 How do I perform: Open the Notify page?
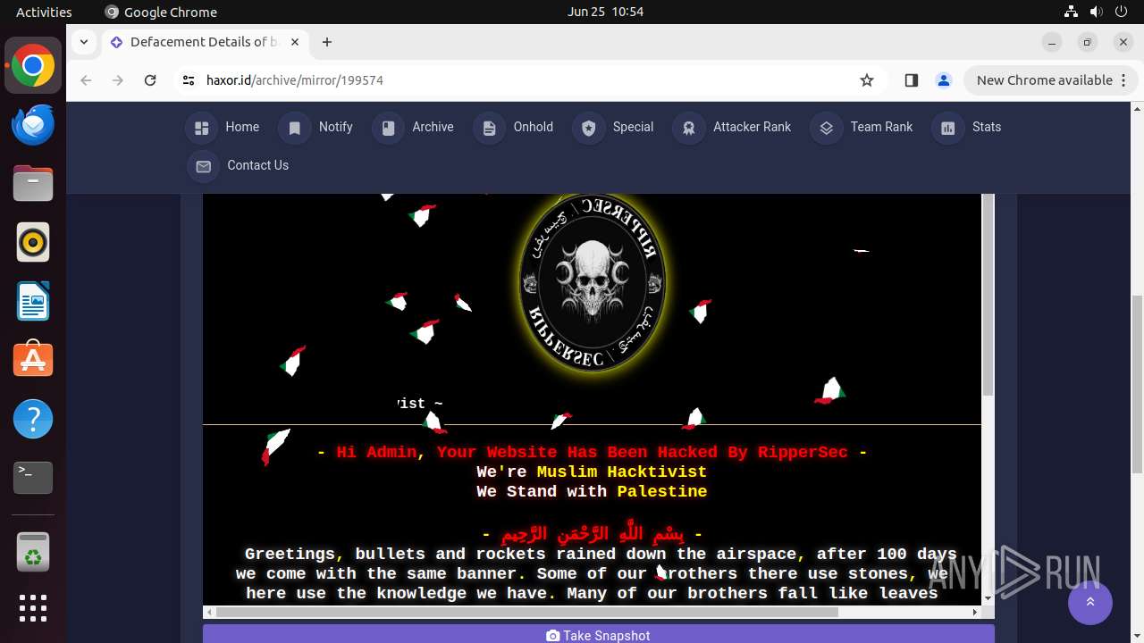(x=336, y=127)
